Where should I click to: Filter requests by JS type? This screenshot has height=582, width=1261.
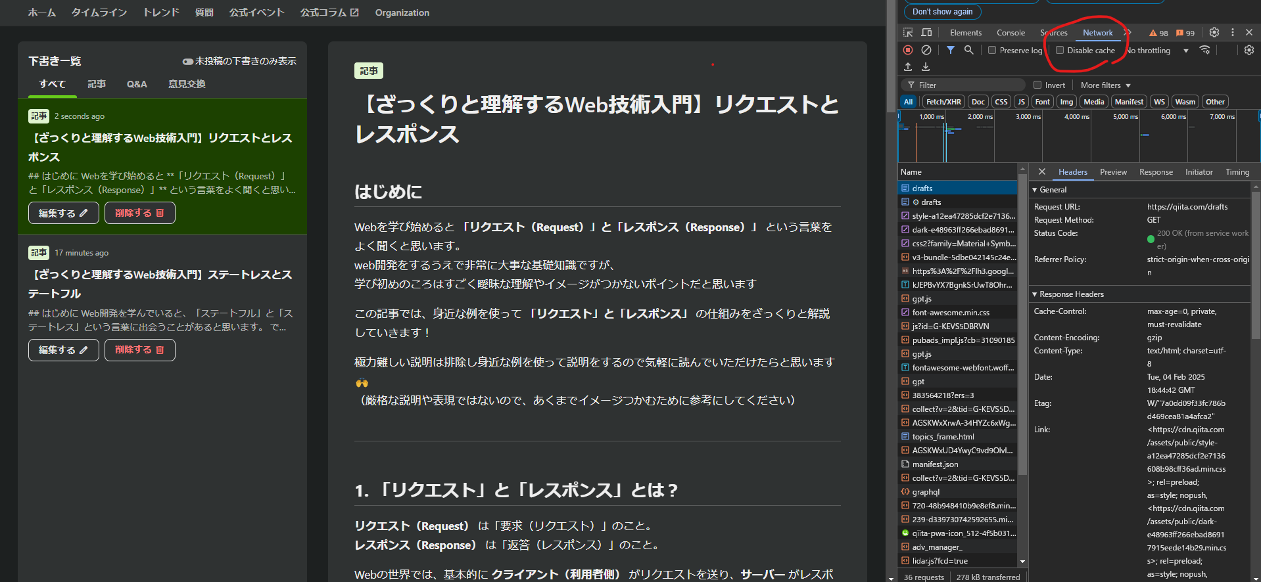(x=1021, y=102)
